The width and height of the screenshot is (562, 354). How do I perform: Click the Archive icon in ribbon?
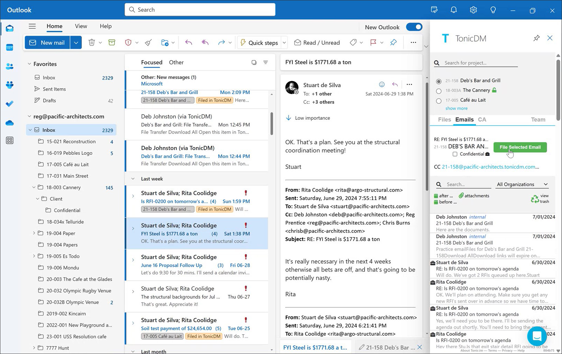pyautogui.click(x=112, y=43)
